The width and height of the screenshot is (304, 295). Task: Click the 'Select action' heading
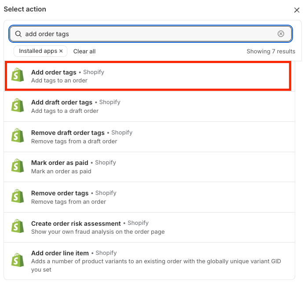click(x=25, y=9)
